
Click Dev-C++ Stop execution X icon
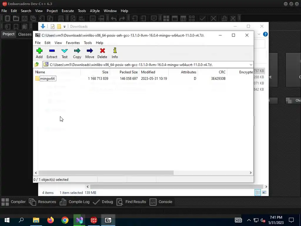213,19
